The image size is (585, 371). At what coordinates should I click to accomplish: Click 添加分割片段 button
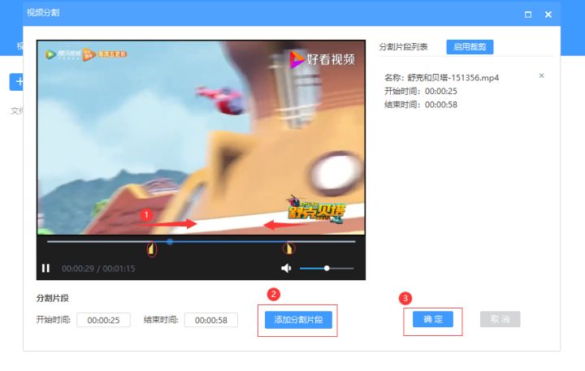point(298,320)
